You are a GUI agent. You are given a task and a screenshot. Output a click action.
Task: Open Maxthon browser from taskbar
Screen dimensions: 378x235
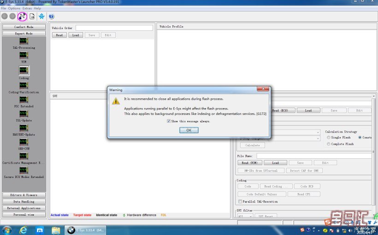click(40, 230)
